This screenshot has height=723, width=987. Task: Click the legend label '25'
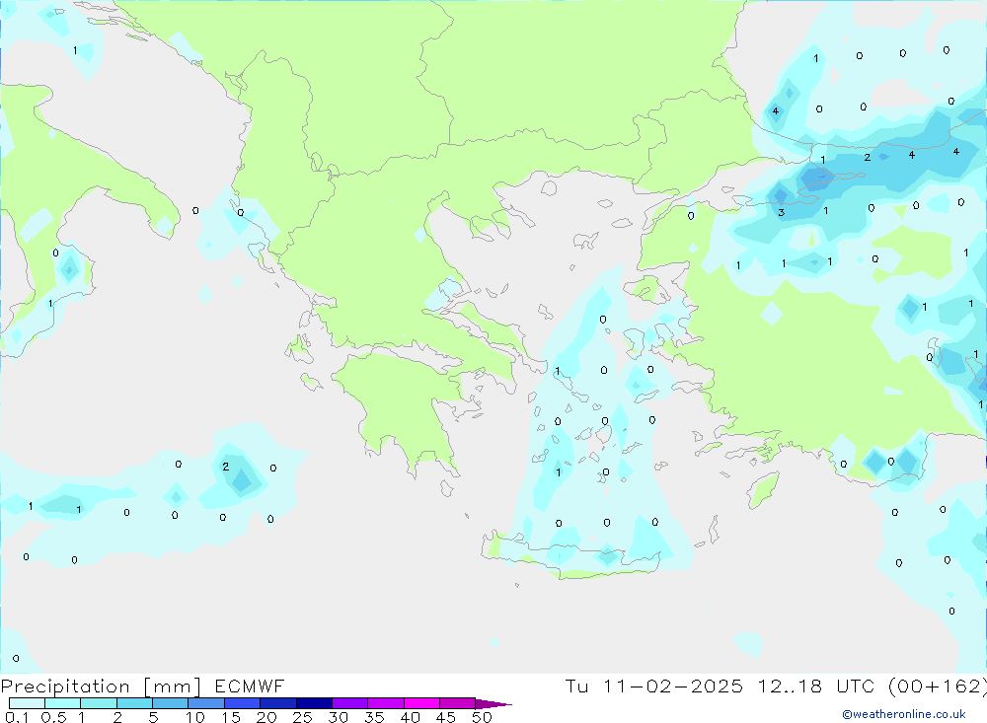302,717
